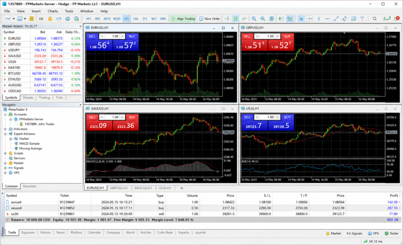Increase EURUSD chart volume with right stepper

point(122,37)
